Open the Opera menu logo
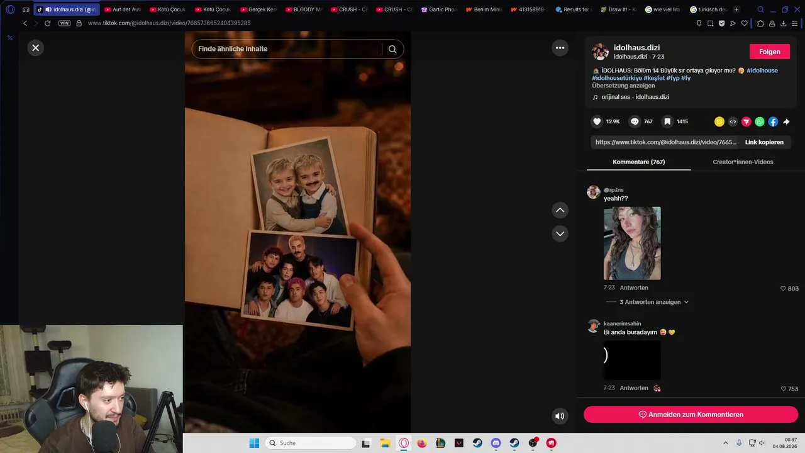The height and width of the screenshot is (453, 805). pos(10,9)
